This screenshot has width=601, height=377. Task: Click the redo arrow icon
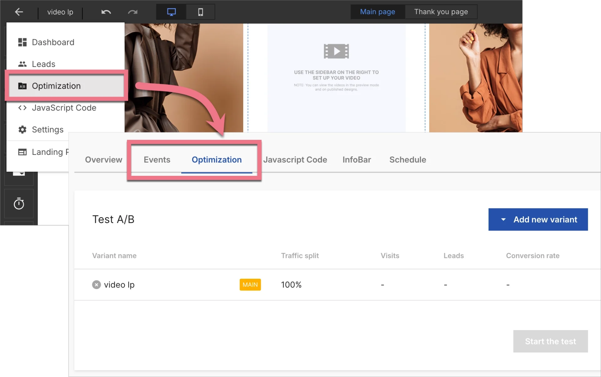(x=132, y=12)
